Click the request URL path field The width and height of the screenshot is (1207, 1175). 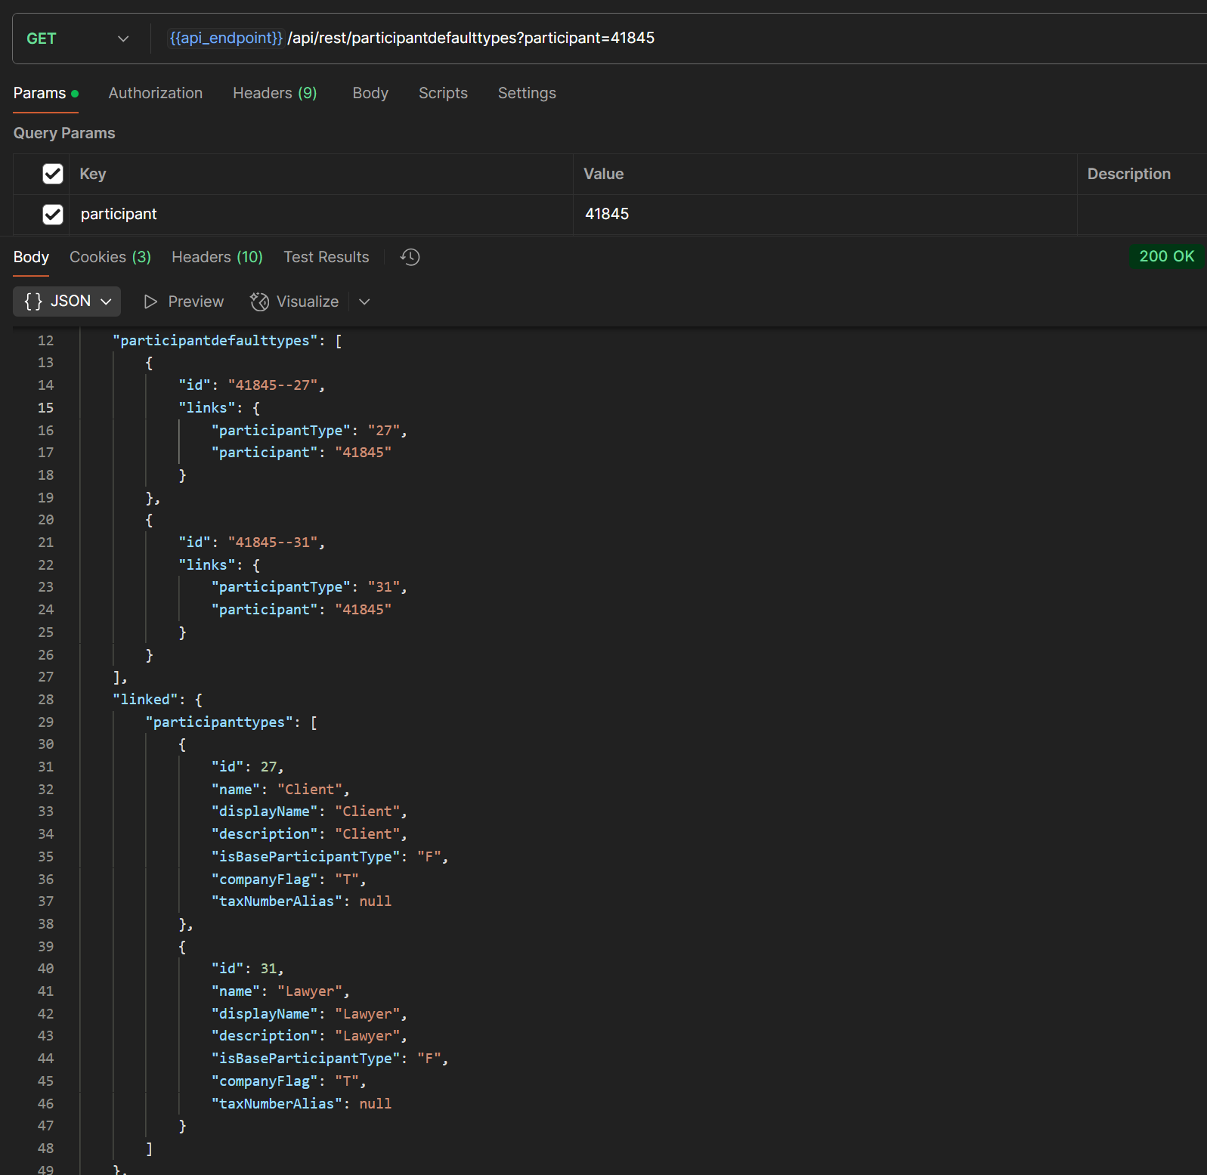[x=471, y=38]
